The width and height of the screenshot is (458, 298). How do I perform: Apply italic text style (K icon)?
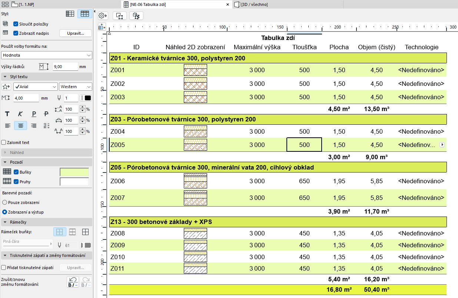(x=20, y=114)
